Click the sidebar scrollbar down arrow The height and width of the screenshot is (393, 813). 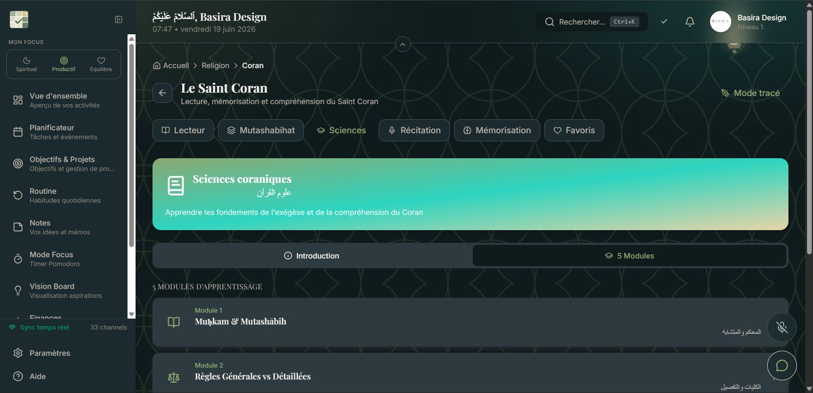click(x=132, y=314)
